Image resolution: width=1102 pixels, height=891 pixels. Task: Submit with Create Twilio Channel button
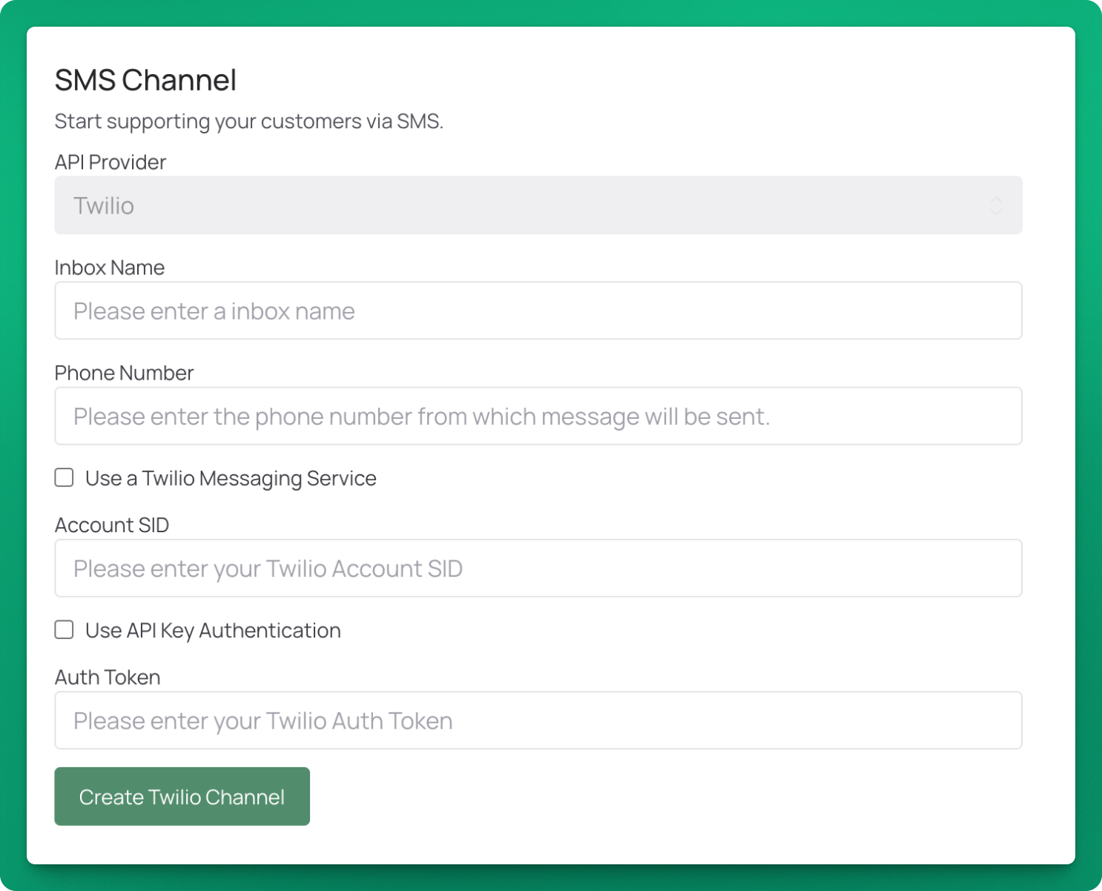click(x=182, y=796)
